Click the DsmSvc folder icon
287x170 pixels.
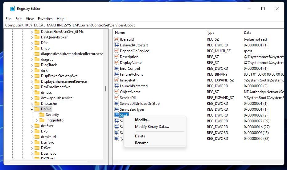click(x=37, y=142)
